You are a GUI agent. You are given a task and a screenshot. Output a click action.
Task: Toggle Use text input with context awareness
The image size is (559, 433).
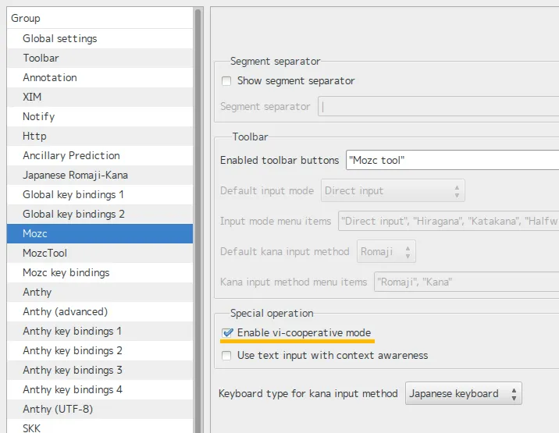click(226, 356)
